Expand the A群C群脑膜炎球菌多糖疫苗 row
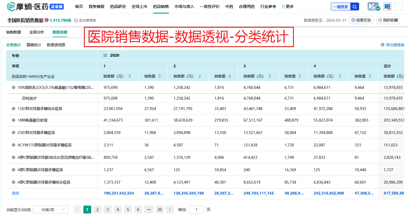Screen dimensions: 408x216 point(14,170)
